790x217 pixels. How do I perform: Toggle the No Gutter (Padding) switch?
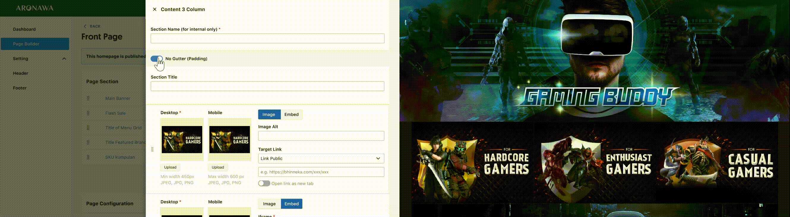point(157,59)
